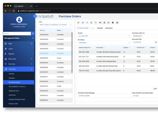Select purchase order 0000000015
The height and width of the screenshot is (114, 158).
coord(56,86)
